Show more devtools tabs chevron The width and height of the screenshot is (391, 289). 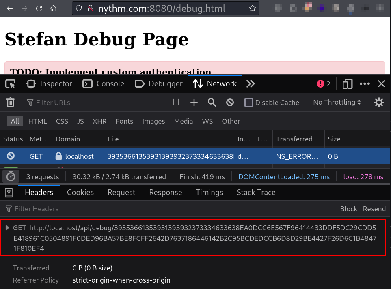(x=251, y=84)
